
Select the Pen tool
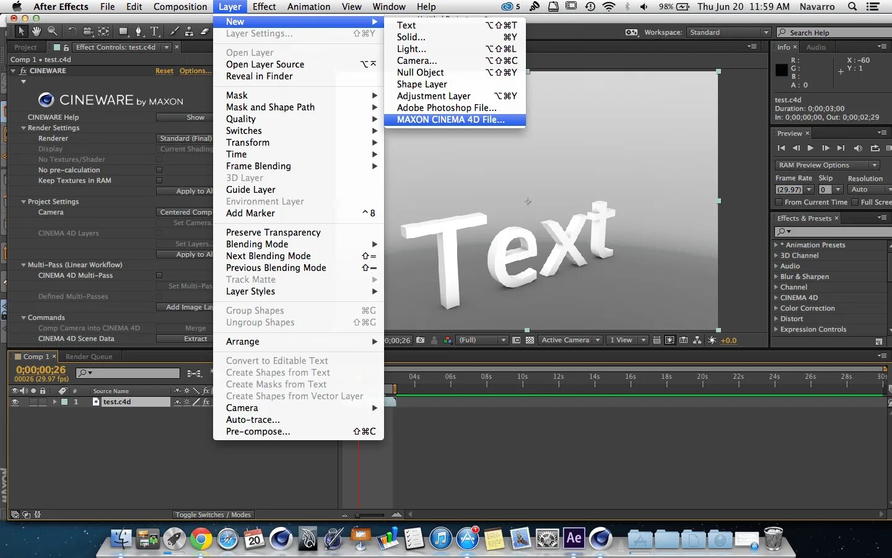pos(139,32)
